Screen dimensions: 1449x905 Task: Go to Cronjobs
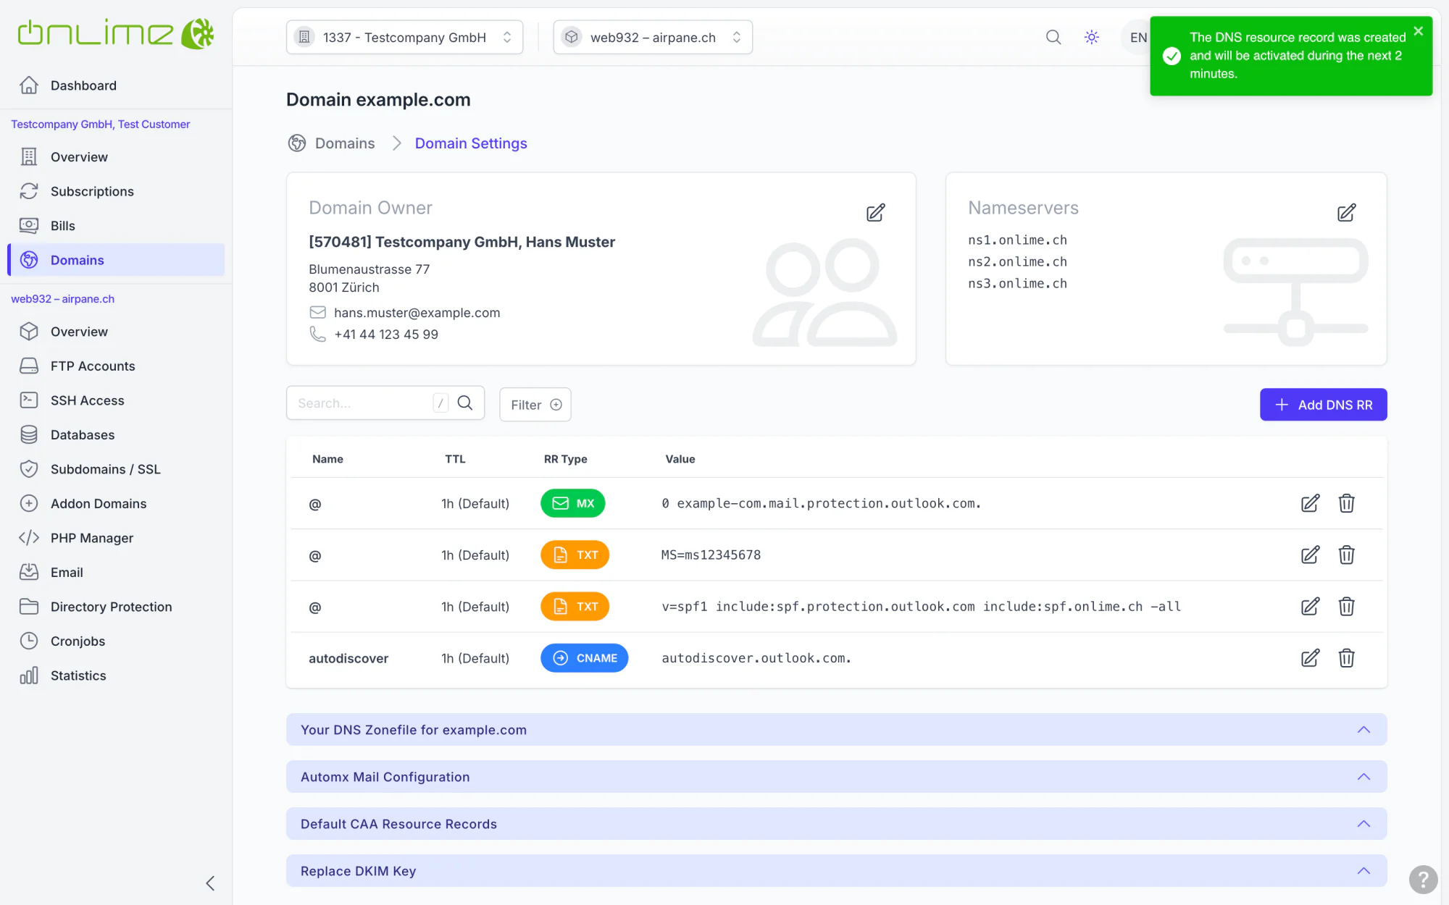[116, 641]
